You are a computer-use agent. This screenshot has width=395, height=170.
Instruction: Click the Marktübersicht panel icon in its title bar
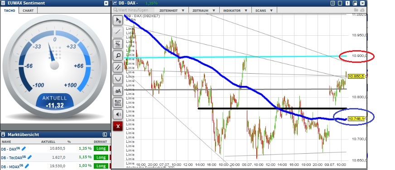coord(3,135)
